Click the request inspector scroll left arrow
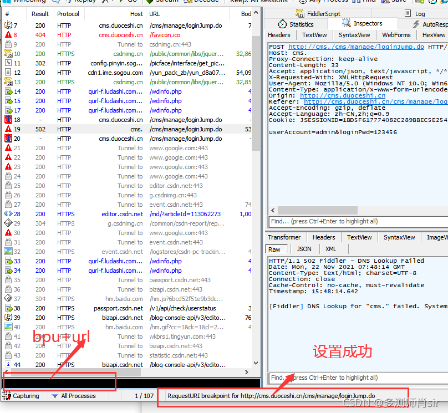 tap(273, 211)
